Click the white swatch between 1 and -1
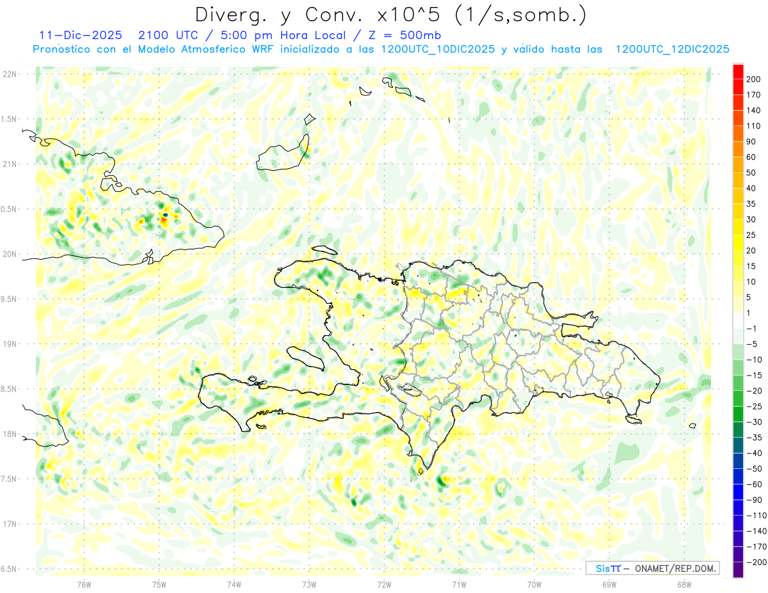Image resolution: width=768 pixels, height=593 pixels. click(738, 320)
